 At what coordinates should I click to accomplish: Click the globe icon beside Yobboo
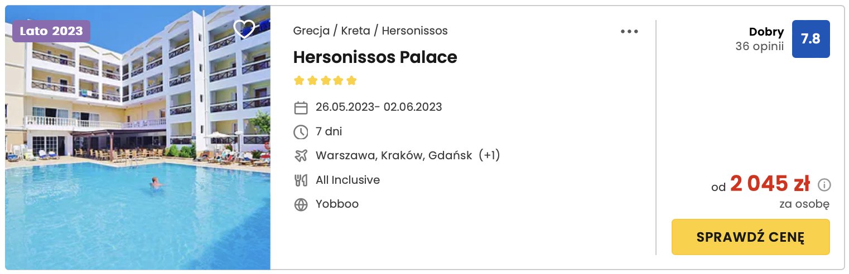(x=301, y=204)
